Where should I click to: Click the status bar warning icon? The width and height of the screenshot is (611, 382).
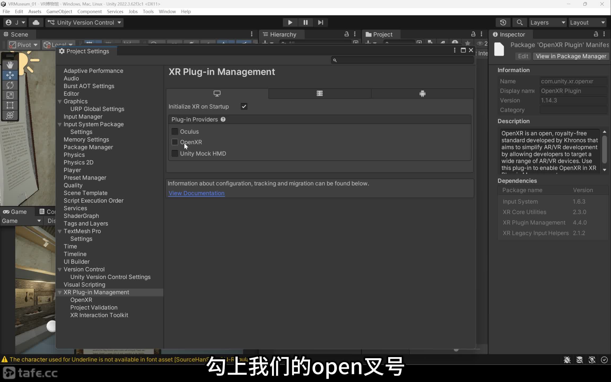click(5, 359)
